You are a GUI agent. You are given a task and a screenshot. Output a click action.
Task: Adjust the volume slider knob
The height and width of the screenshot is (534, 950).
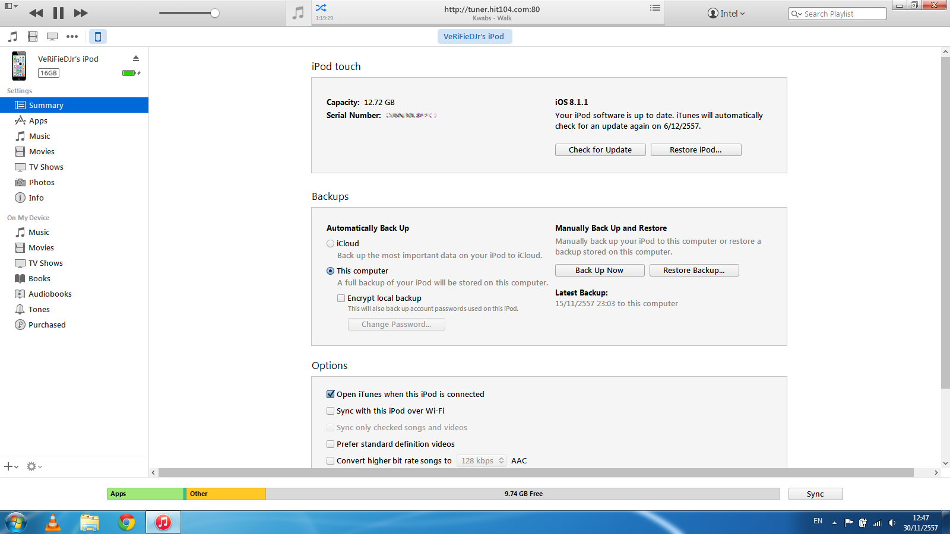tap(215, 13)
